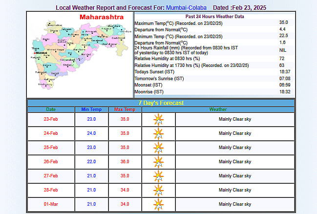Click the 23-Feb date cell
This screenshot has width=317, height=214.
click(x=51, y=119)
